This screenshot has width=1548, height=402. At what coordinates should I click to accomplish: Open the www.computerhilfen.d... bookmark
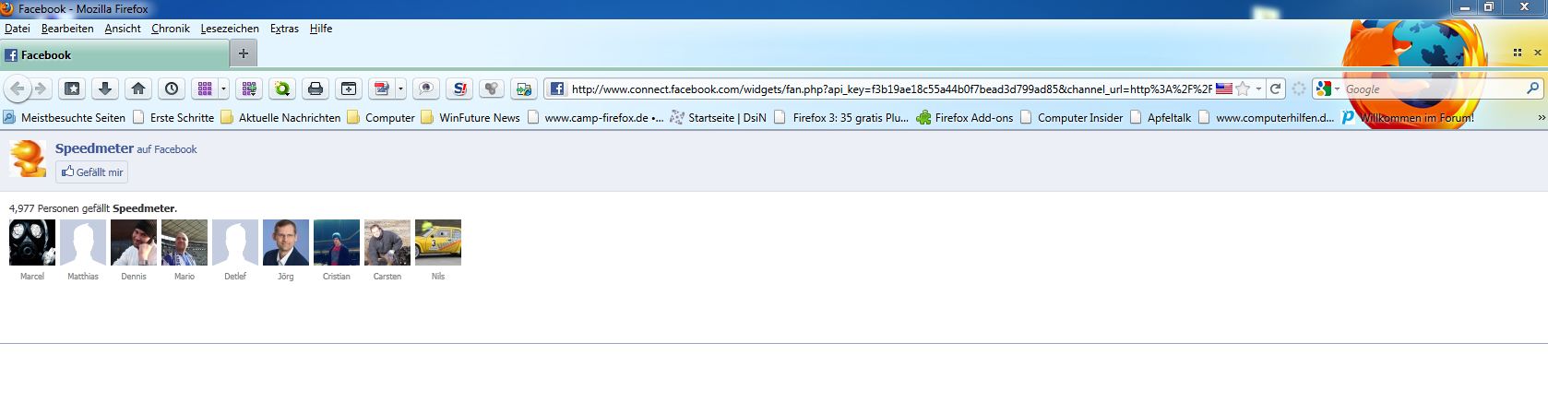(1266, 117)
